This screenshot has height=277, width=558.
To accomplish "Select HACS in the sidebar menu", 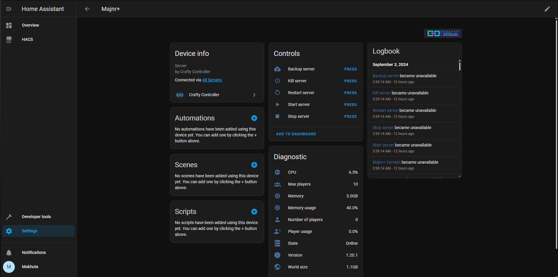I will point(38,40).
